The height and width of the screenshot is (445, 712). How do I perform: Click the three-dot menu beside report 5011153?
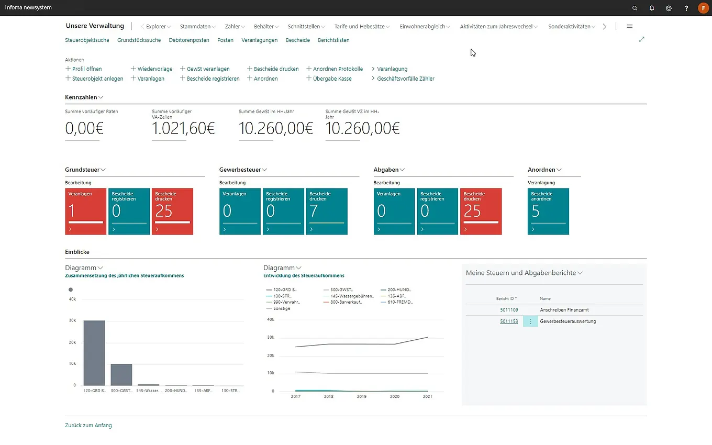tap(530, 321)
